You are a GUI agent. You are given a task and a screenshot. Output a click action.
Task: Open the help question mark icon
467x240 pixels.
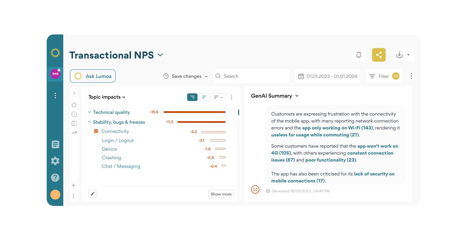coord(55,177)
